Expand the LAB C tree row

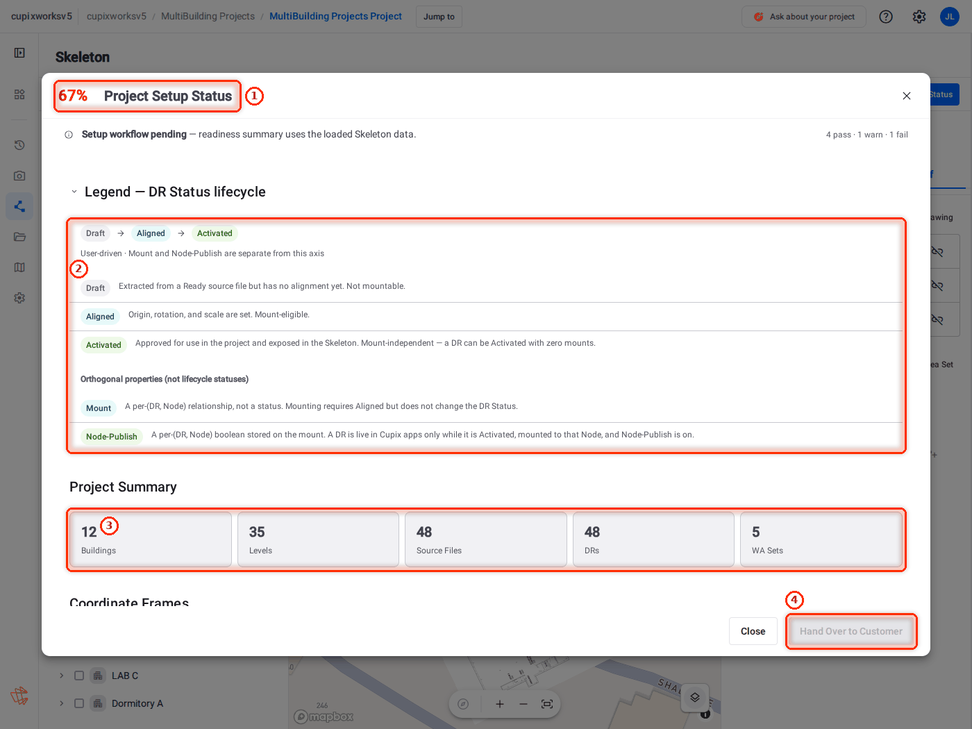[x=61, y=676]
